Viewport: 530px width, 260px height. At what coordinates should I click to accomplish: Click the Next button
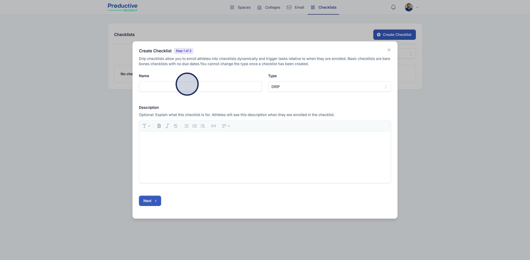(x=150, y=201)
